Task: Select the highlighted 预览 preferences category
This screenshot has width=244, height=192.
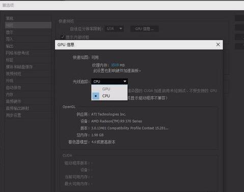Action: pos(28,25)
